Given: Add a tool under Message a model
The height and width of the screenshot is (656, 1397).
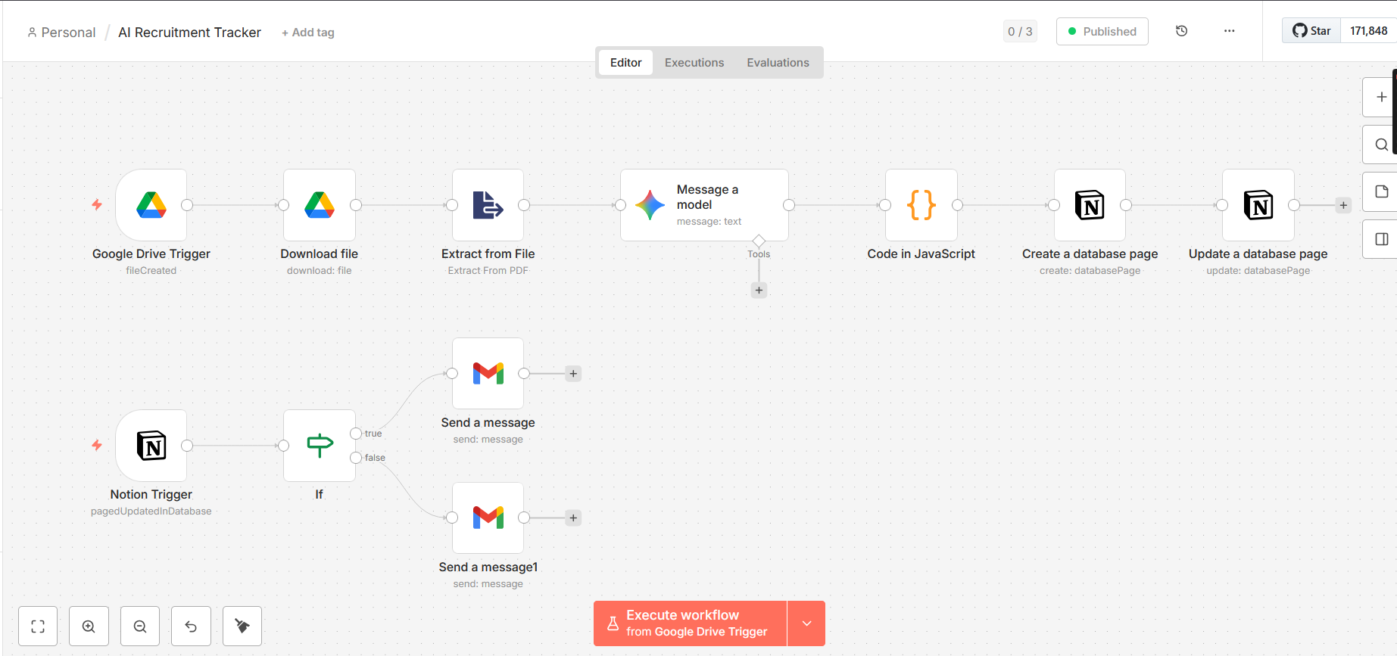Looking at the screenshot, I should 759,290.
